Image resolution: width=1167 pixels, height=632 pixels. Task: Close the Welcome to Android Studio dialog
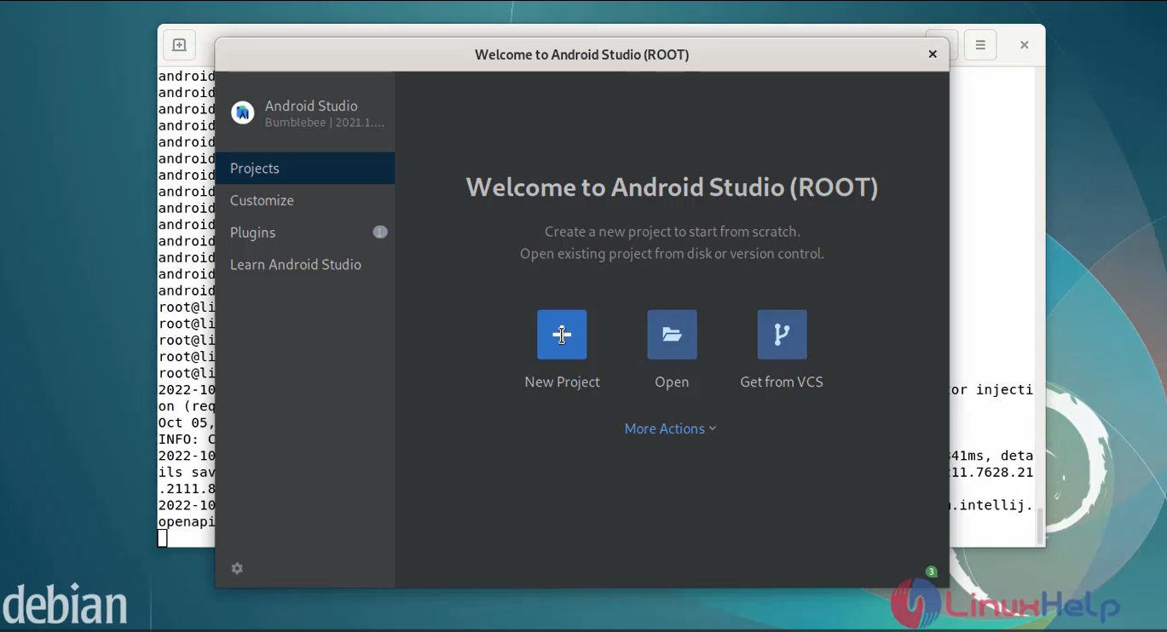[x=933, y=54]
